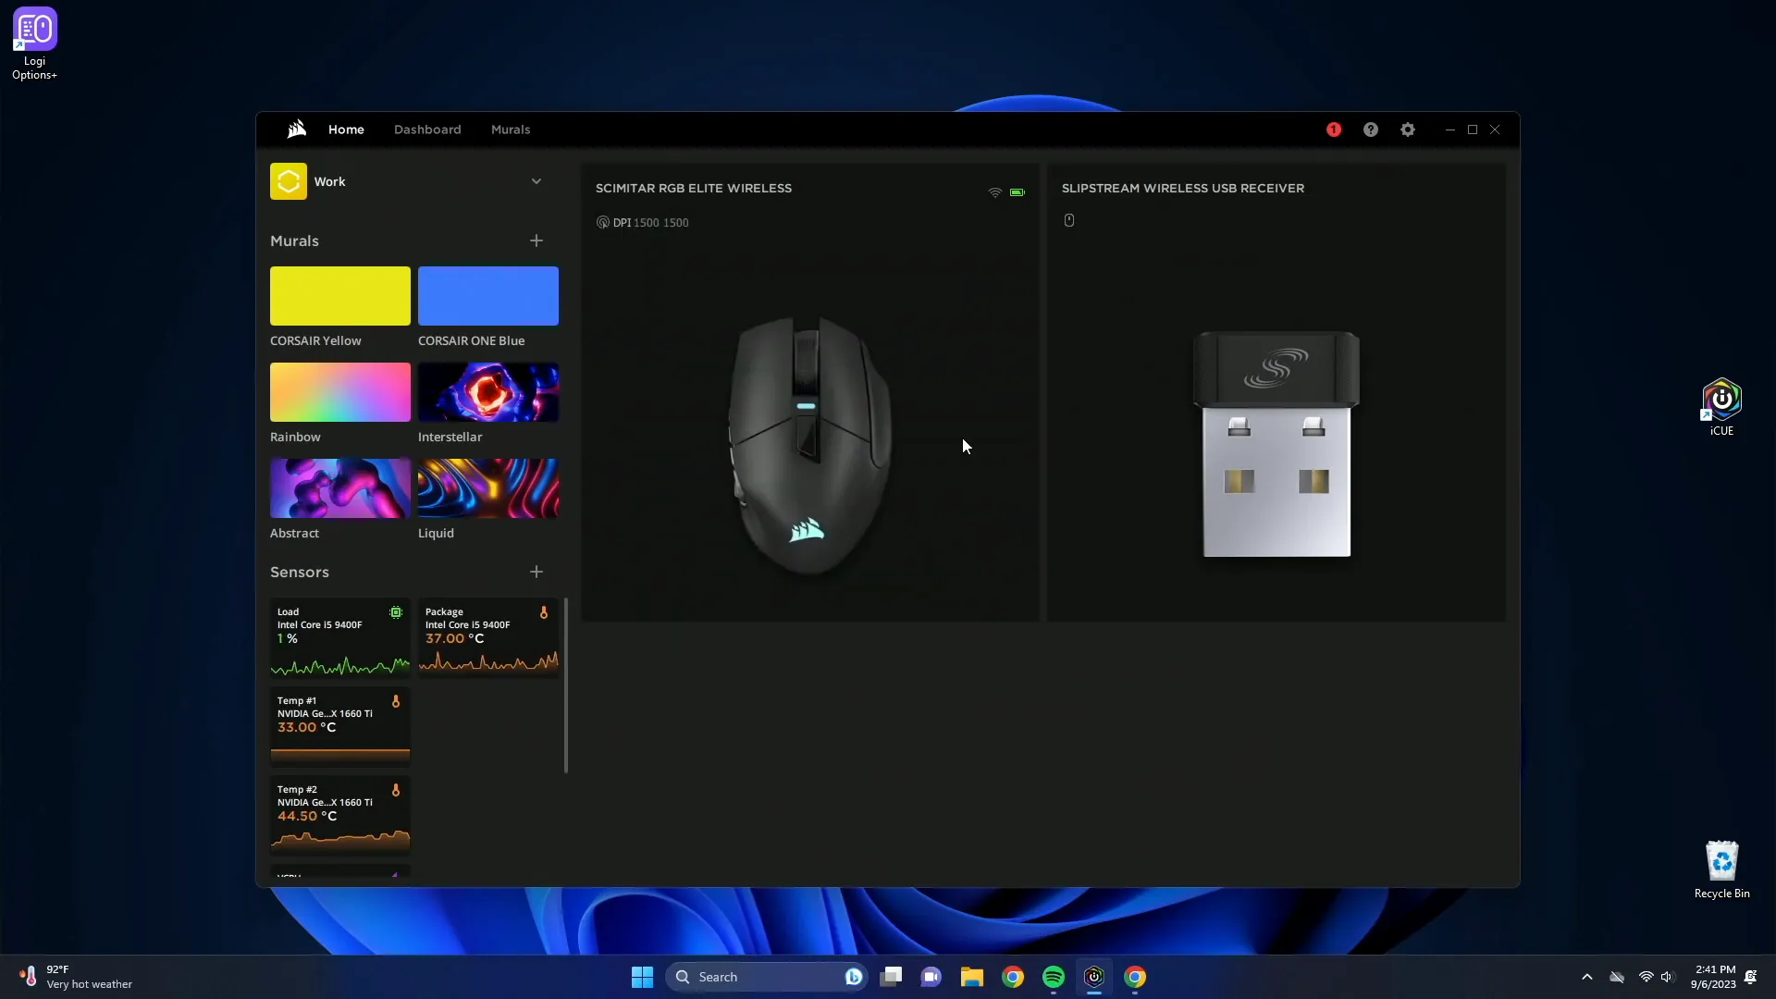Click the yellow Work profile icon

point(289,181)
